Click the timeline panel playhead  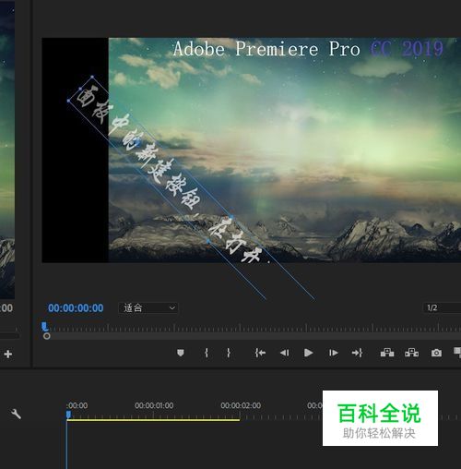(68, 415)
